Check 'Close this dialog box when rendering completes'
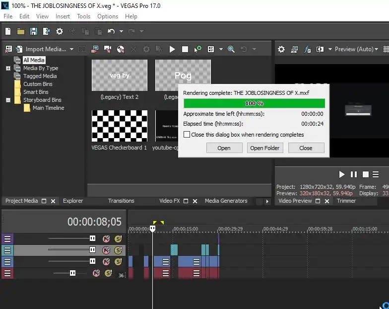 pyautogui.click(x=187, y=135)
